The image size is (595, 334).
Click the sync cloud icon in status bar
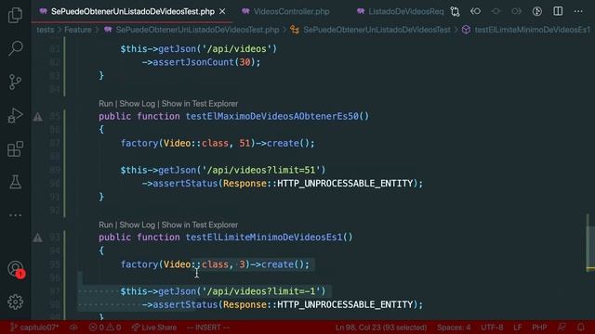click(73, 328)
